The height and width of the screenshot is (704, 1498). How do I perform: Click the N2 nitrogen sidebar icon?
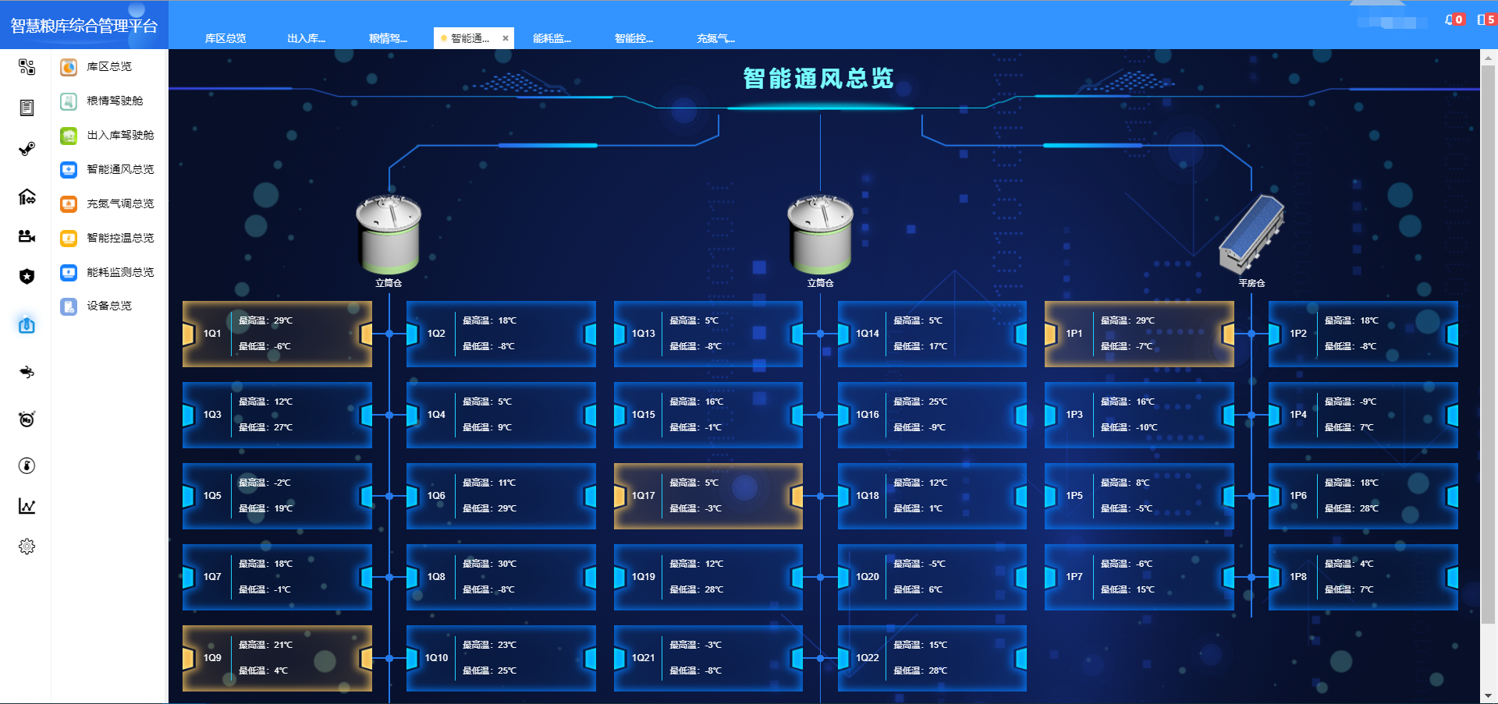click(x=27, y=419)
